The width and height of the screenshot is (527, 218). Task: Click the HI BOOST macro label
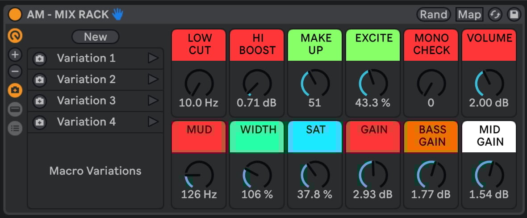coord(257,45)
